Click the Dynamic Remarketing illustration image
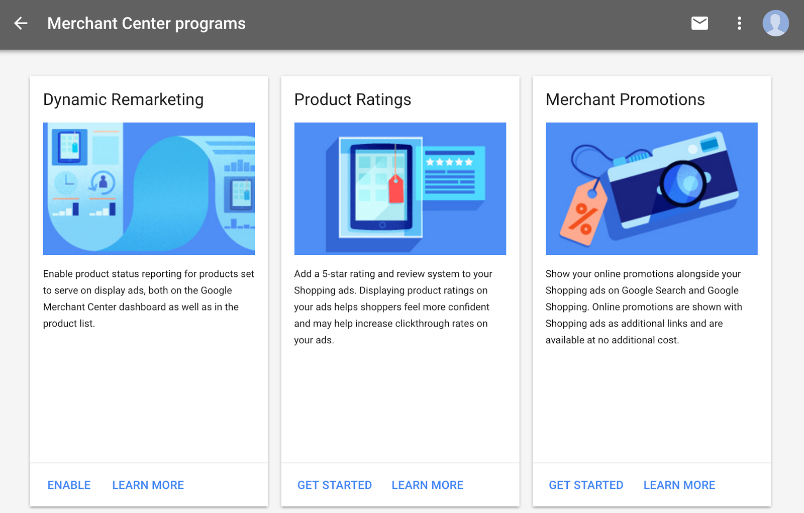Screen dimensions: 804x513 [x=149, y=188]
